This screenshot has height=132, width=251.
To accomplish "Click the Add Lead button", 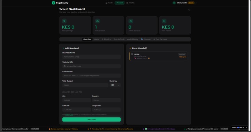I will (x=92, y=120).
